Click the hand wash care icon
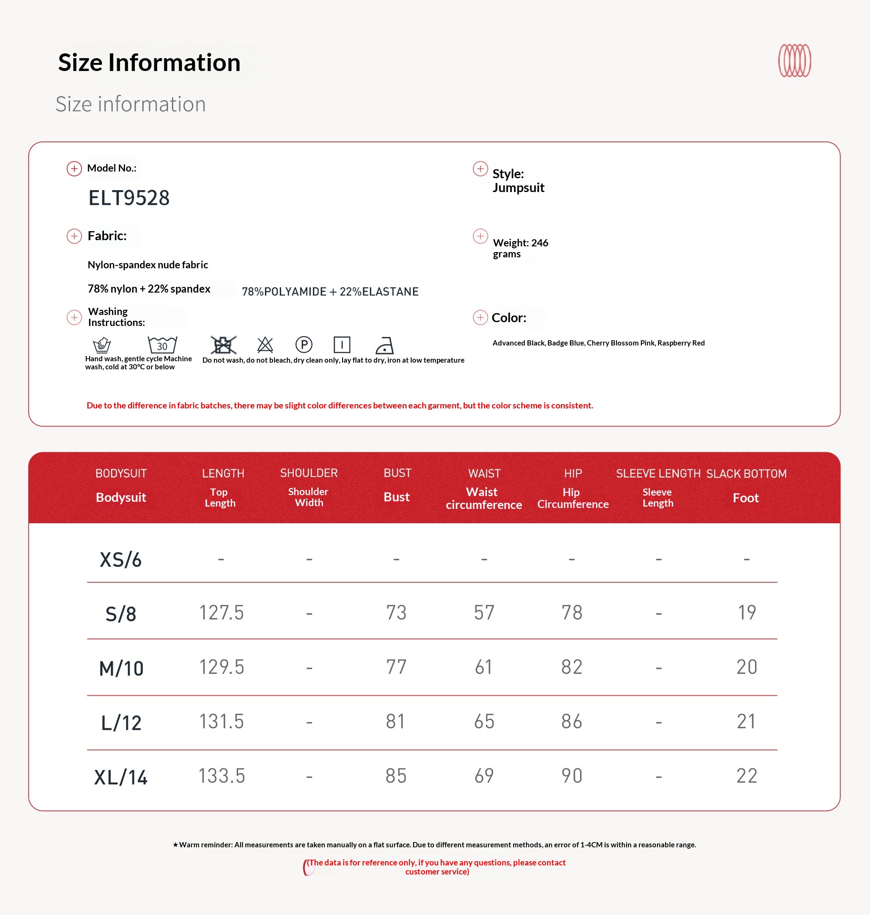The image size is (870, 915). pos(102,345)
